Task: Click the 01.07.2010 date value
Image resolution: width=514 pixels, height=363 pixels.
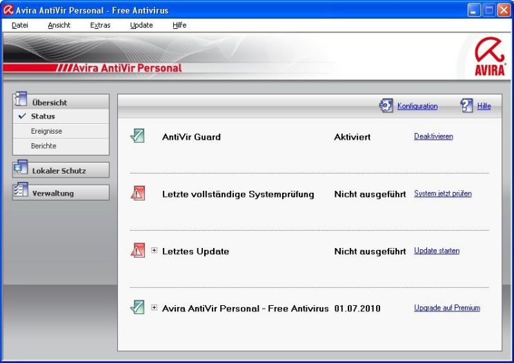Action: pyautogui.click(x=357, y=309)
